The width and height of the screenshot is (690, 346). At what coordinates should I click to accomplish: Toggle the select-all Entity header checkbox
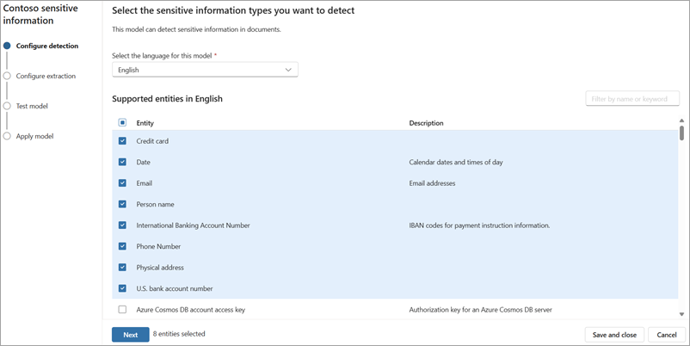122,123
